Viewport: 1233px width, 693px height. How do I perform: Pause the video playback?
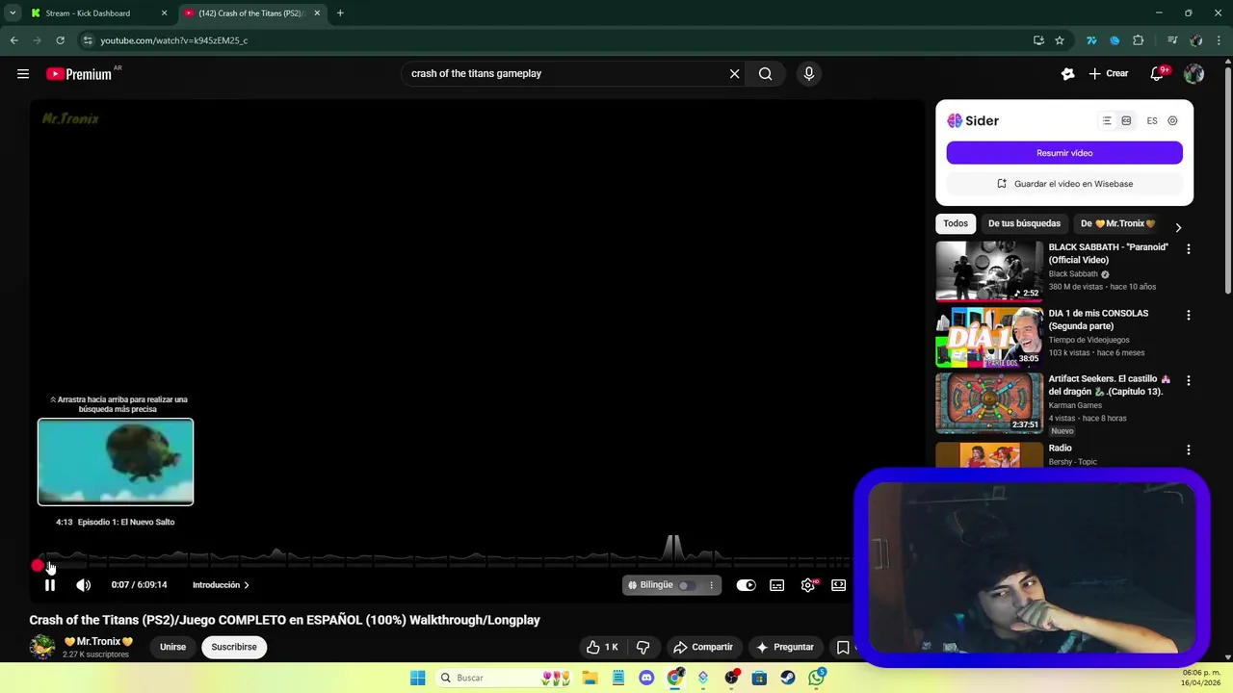(50, 585)
